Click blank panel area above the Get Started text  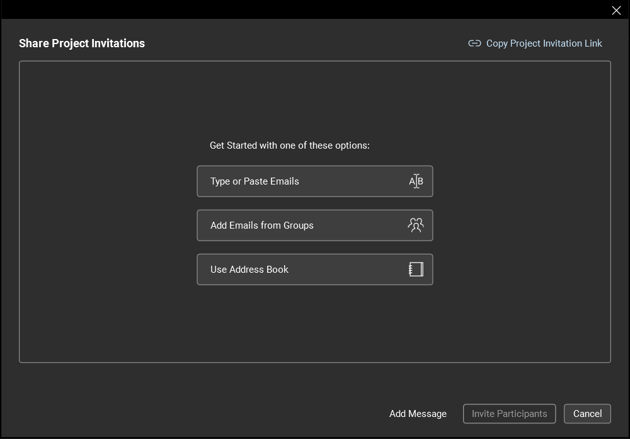tap(315, 101)
